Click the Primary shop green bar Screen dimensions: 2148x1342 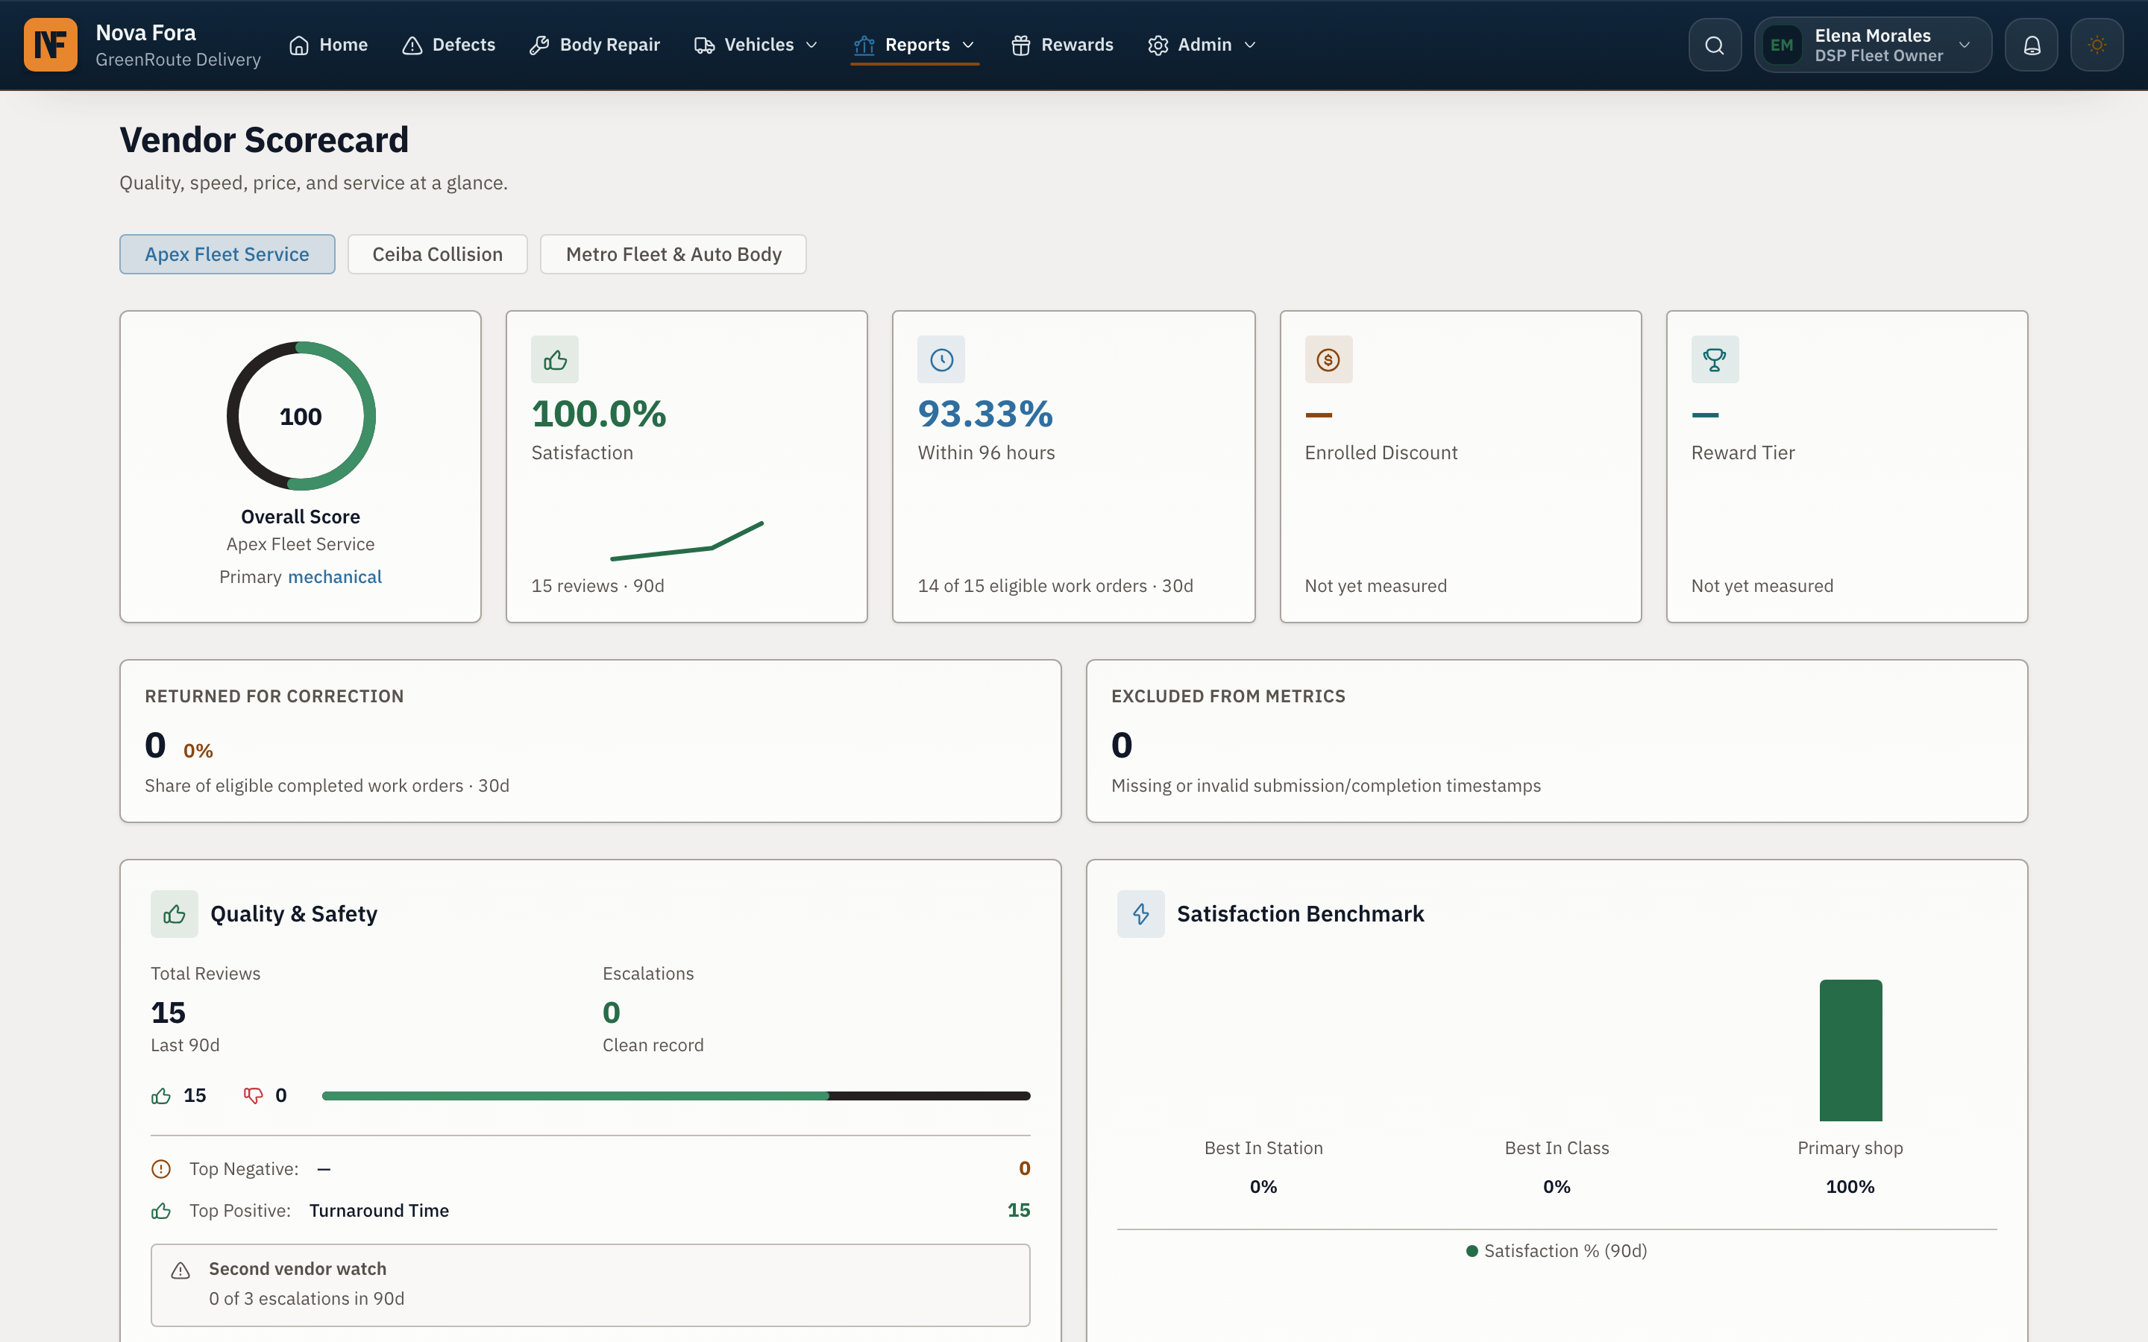1850,1050
